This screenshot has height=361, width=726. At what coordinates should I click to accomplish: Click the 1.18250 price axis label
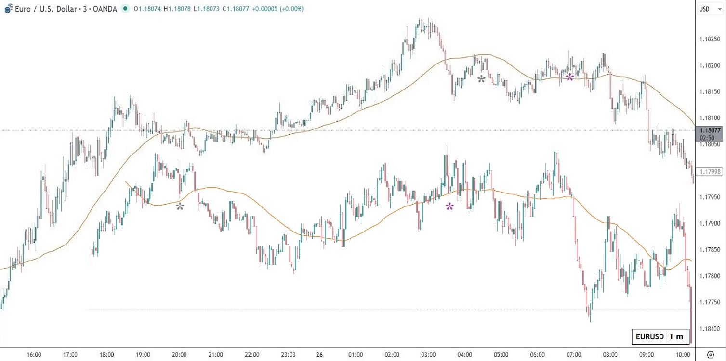pyautogui.click(x=709, y=39)
